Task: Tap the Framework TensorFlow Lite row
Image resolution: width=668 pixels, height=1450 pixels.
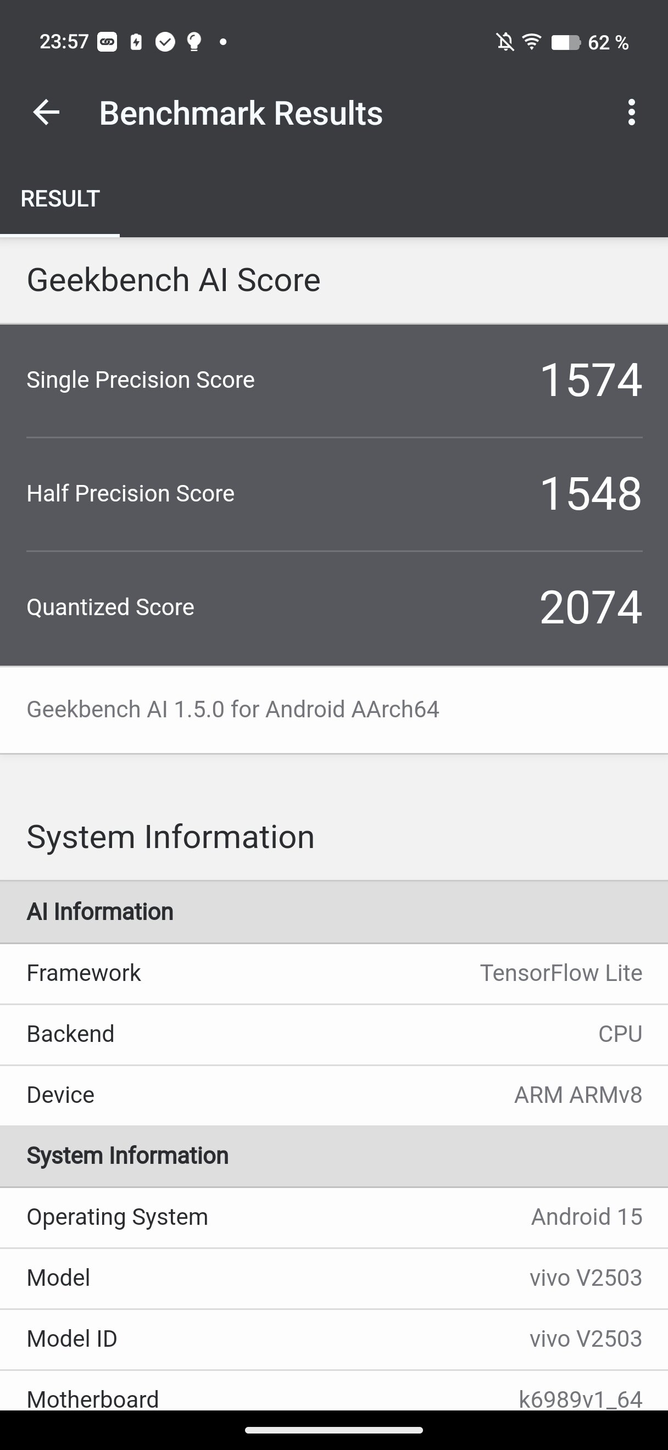Action: (x=333, y=973)
